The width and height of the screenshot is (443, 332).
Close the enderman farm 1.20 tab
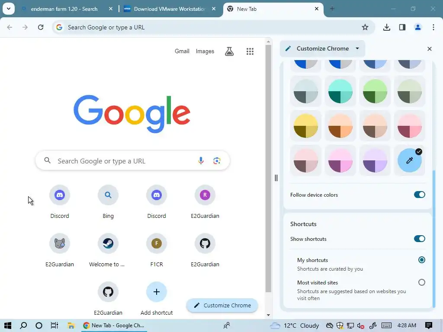click(111, 9)
